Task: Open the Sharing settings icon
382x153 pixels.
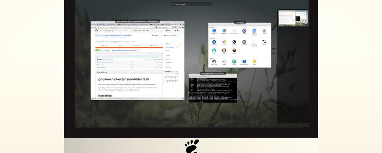Action: point(234,62)
